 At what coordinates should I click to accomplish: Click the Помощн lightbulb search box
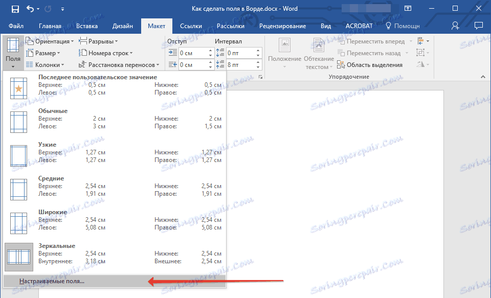click(403, 26)
